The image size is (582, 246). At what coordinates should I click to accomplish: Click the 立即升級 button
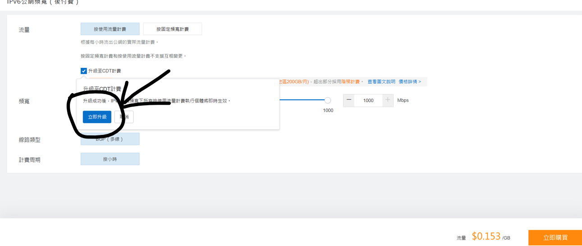pyautogui.click(x=97, y=117)
